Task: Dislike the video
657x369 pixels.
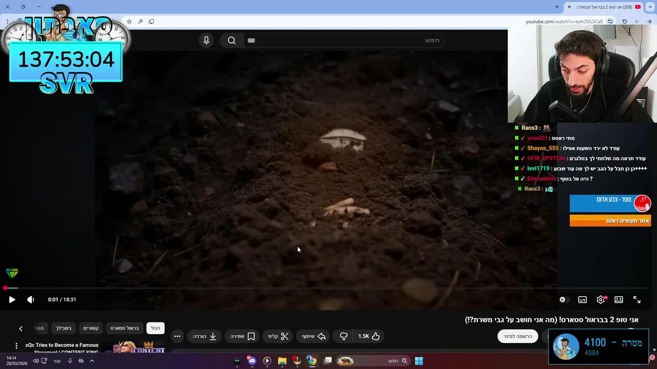Action: 343,336
